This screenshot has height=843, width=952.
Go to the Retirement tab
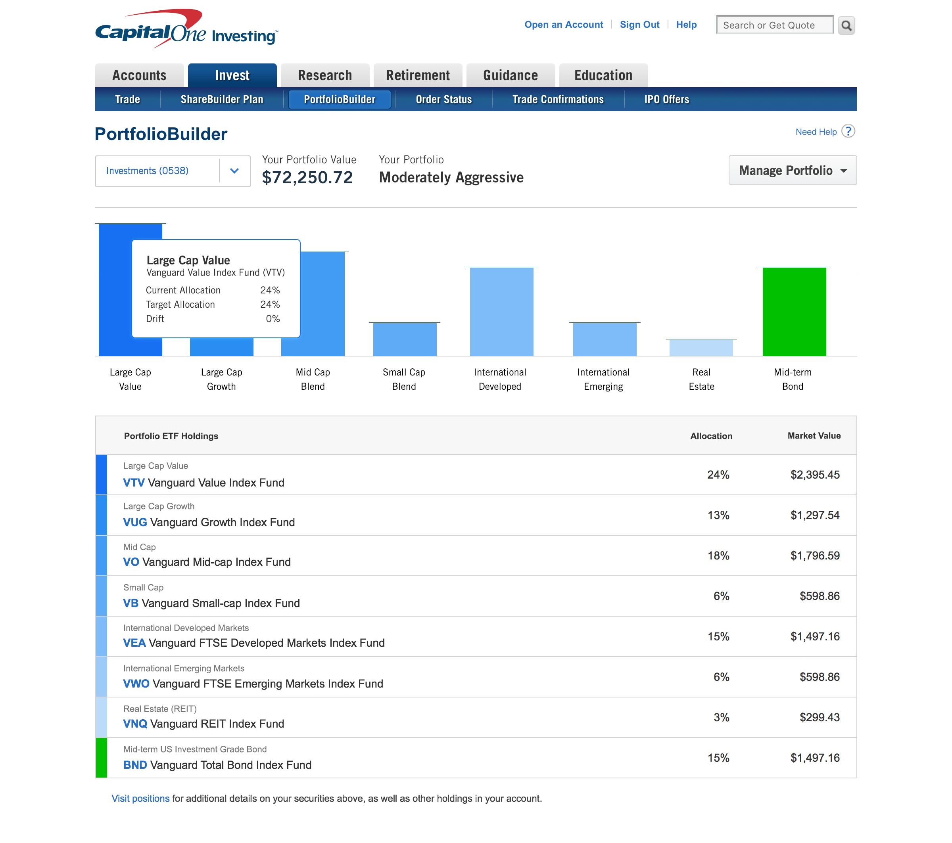pyautogui.click(x=417, y=75)
